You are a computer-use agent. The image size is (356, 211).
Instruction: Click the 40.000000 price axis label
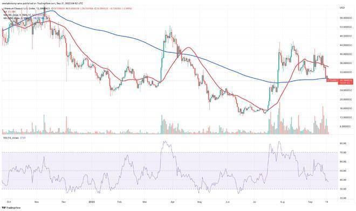346,54
